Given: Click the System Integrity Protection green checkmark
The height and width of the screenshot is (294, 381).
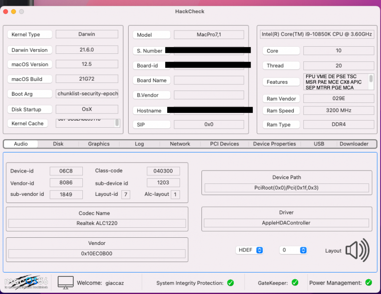Looking at the screenshot, I should click(x=231, y=283).
